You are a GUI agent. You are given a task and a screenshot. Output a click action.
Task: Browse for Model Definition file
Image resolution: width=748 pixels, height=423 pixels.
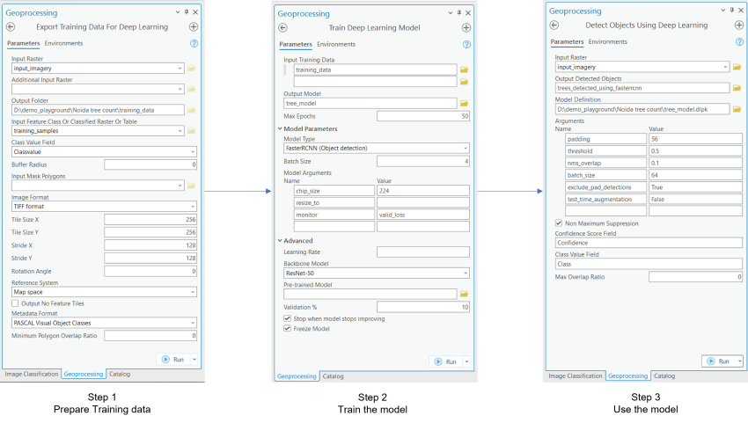[737, 108]
